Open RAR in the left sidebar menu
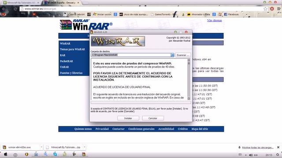The height and width of the screenshot is (158, 282). pos(63,55)
